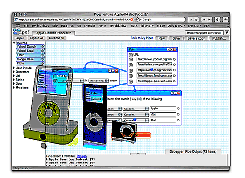
Task: Expand the String section
Action: 14,80
